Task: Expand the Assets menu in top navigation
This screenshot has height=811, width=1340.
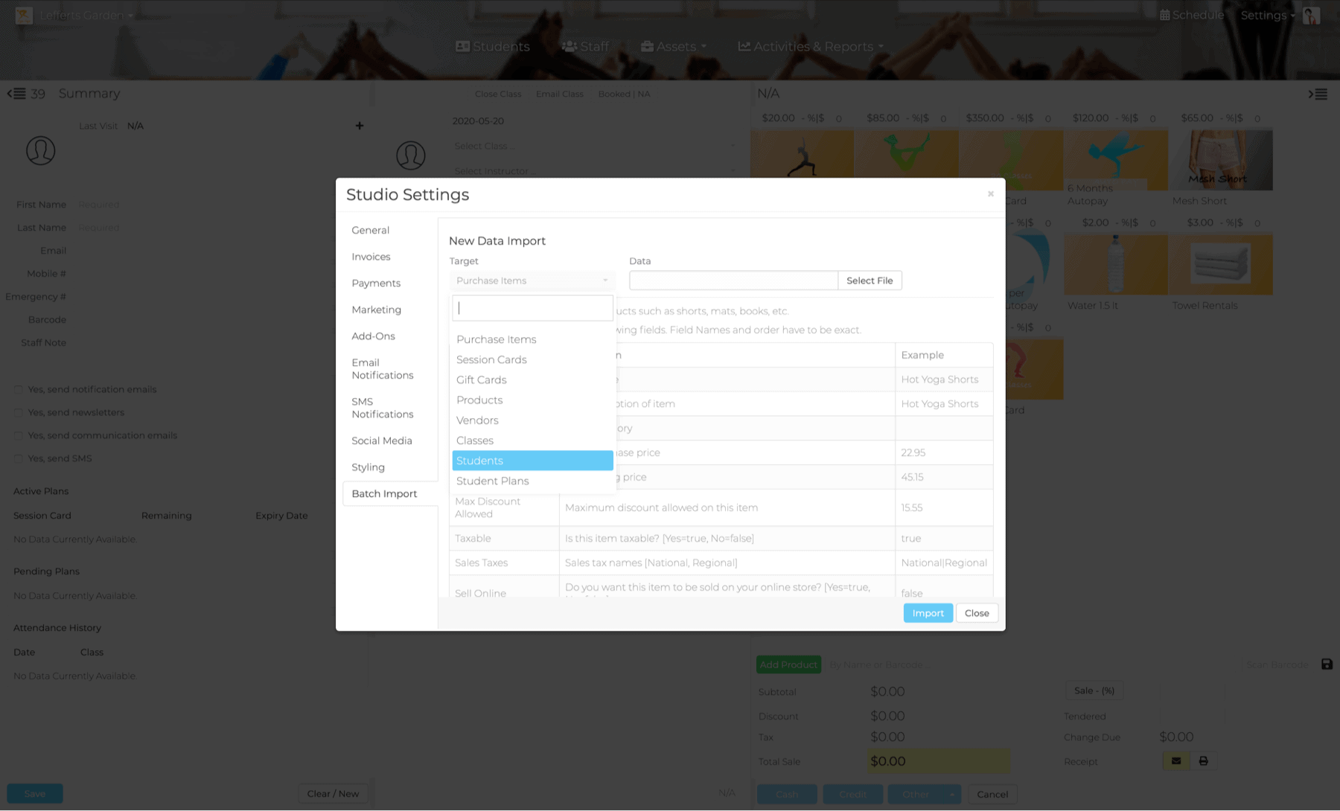Action: pos(674,46)
